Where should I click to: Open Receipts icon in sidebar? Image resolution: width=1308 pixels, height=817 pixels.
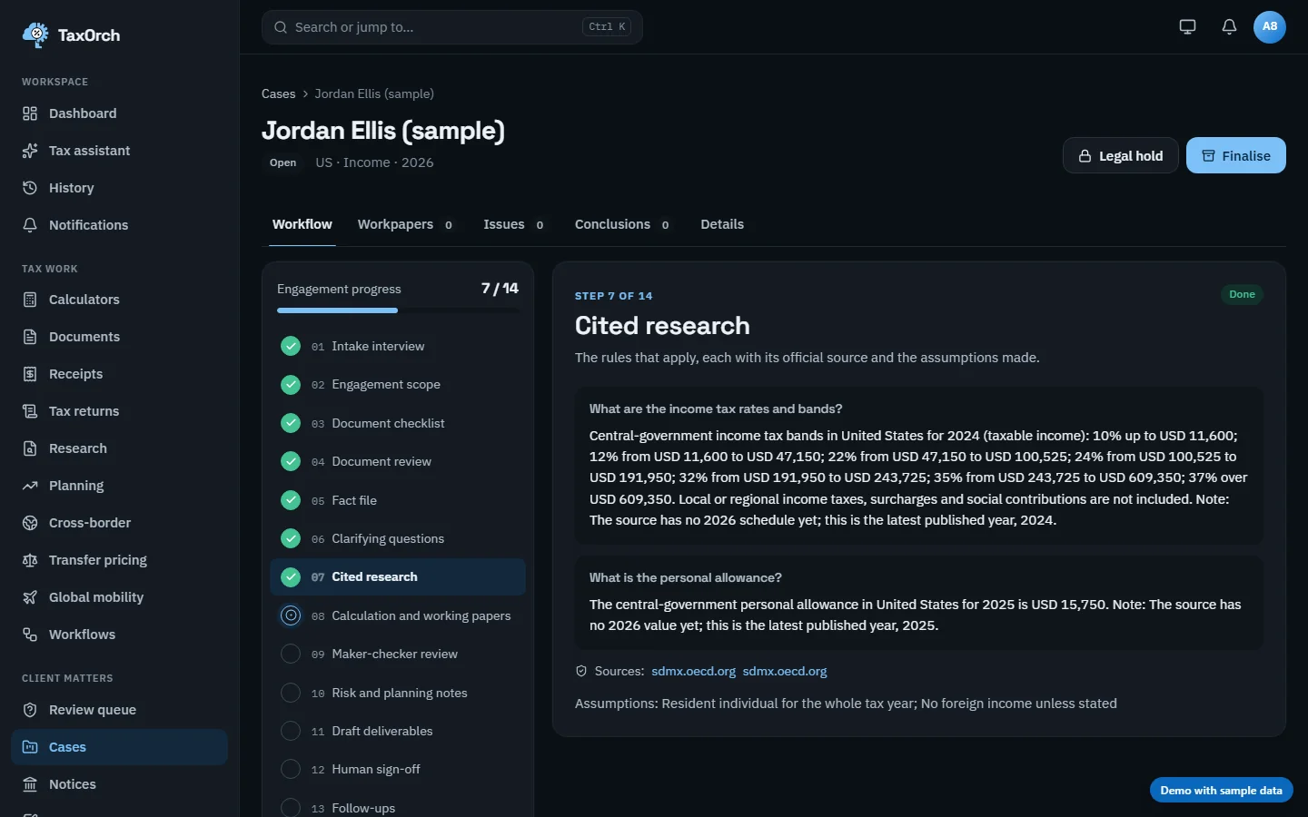point(30,374)
